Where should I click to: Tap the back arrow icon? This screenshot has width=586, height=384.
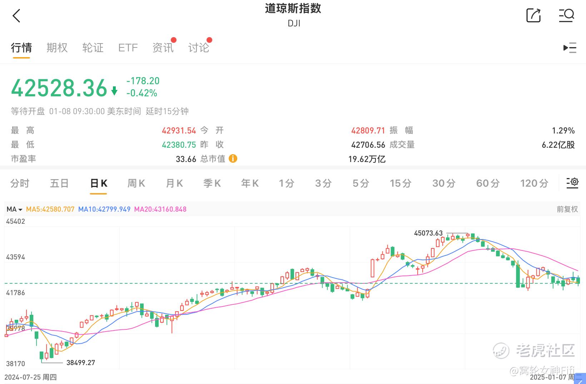[16, 16]
